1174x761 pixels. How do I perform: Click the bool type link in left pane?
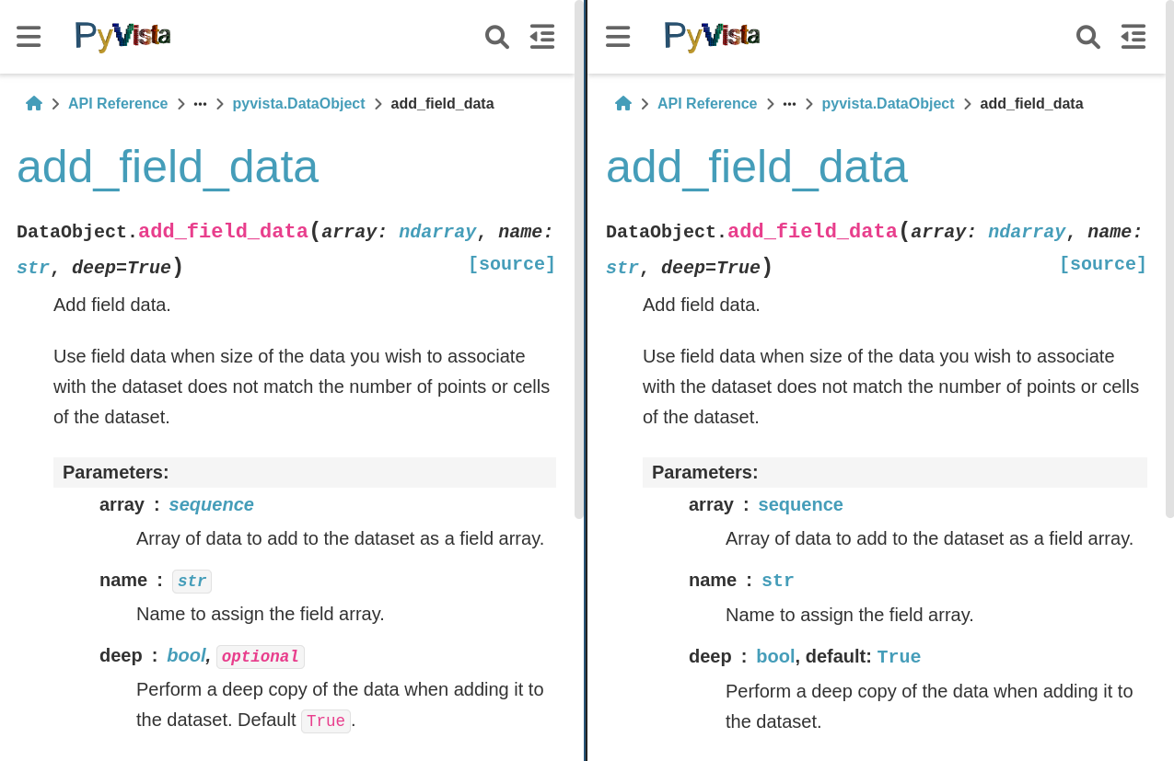coord(186,655)
